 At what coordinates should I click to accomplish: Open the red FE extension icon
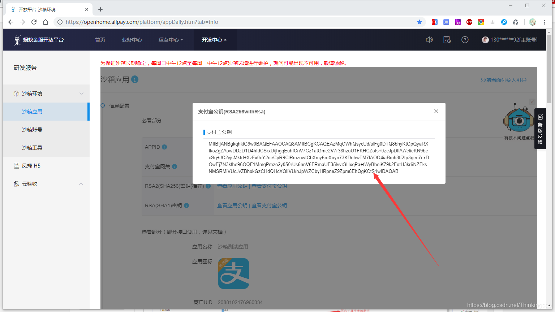coord(435,22)
